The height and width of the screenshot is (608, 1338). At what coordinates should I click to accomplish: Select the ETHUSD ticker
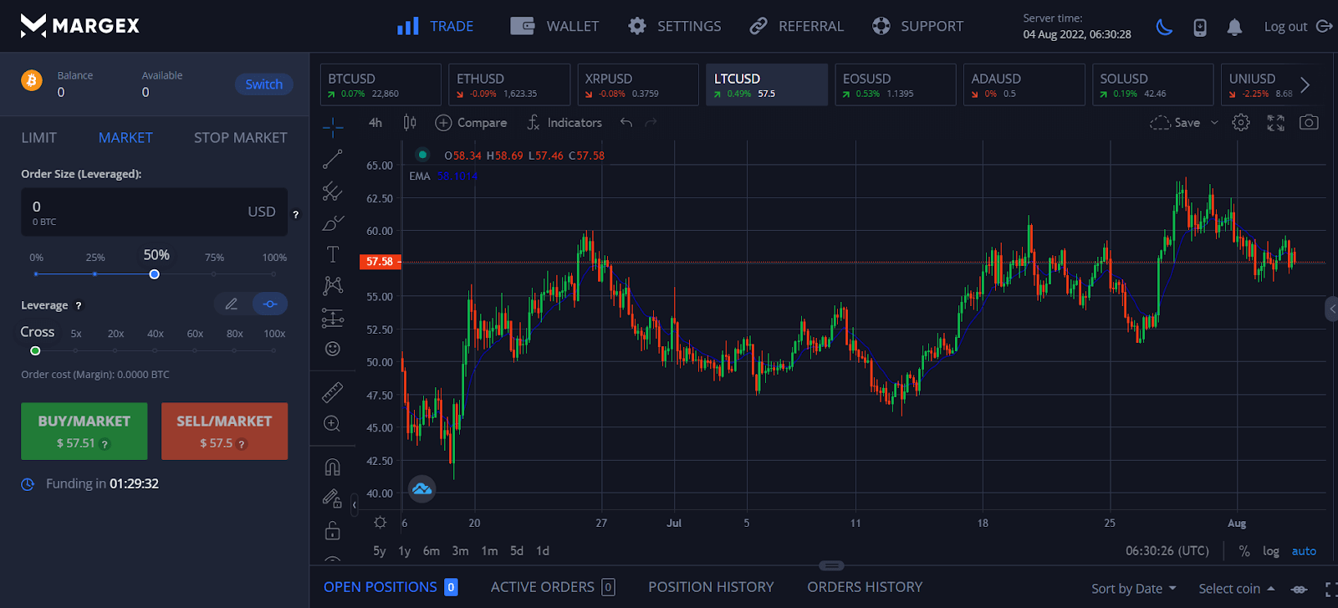509,84
